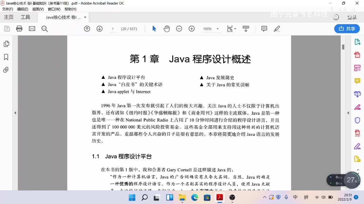
Task: Open the volume speaker tray icon
Action: point(323,197)
